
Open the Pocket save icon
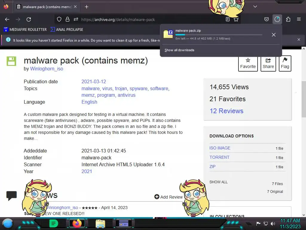(266, 19)
